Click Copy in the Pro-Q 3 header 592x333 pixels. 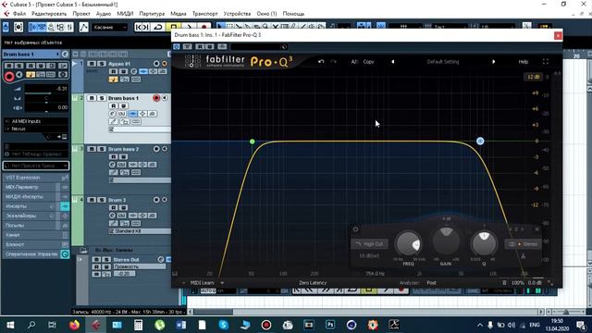[368, 62]
